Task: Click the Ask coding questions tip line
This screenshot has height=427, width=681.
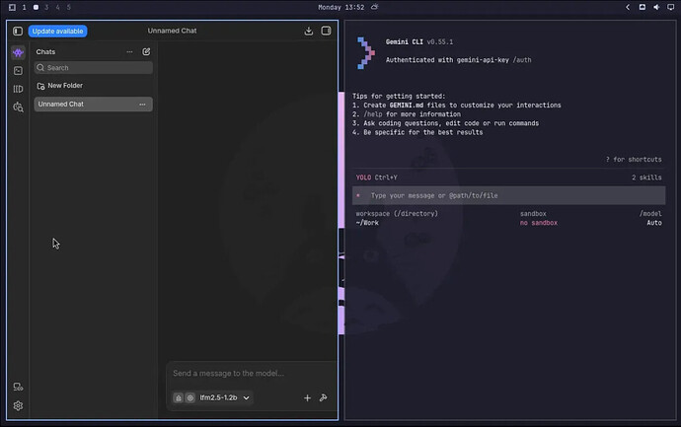Action: pos(445,123)
